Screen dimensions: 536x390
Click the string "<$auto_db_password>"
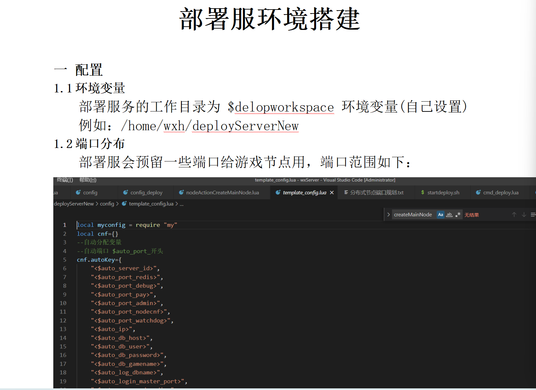(127, 355)
